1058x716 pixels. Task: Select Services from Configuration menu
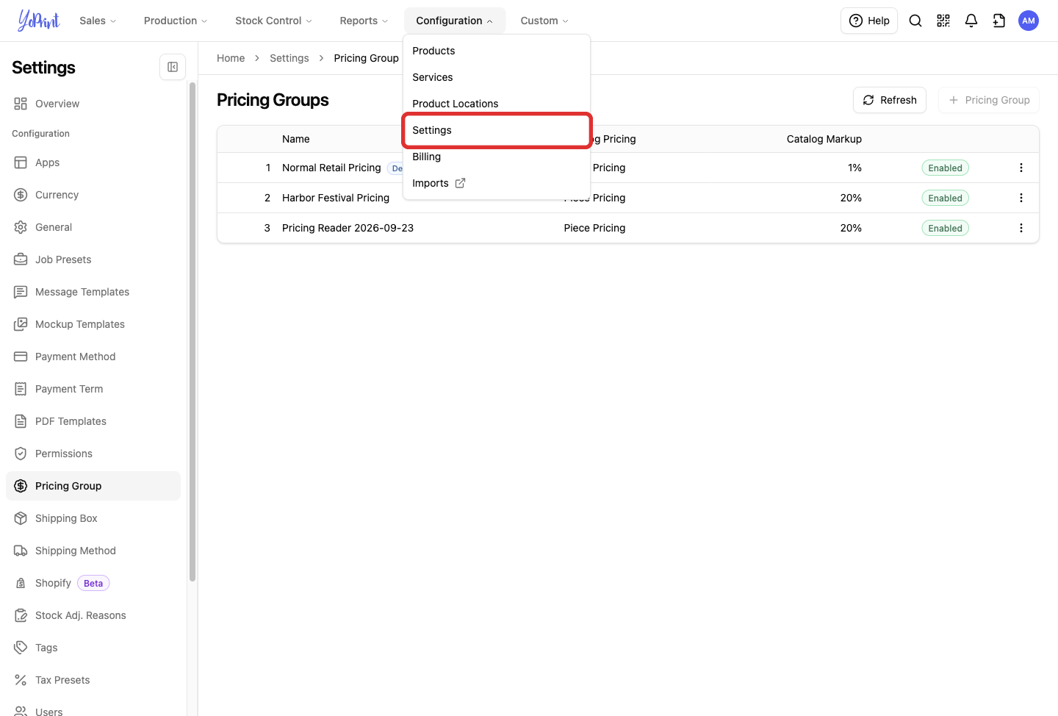click(497, 77)
